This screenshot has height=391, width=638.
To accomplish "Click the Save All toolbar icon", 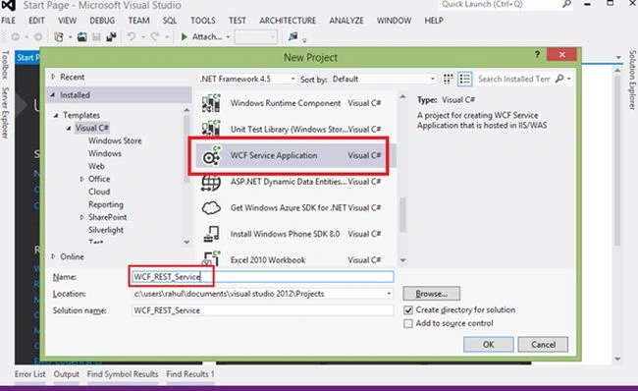I will click(111, 37).
